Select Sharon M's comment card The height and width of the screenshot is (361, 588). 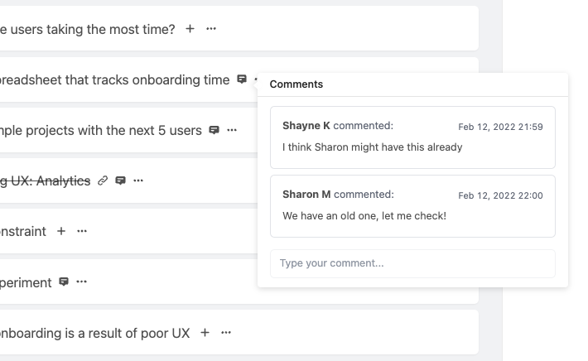(x=412, y=206)
